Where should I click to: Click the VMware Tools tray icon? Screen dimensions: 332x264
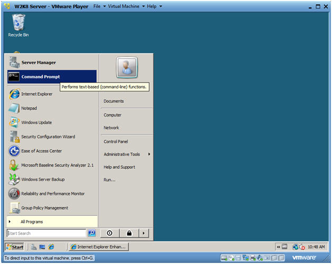pos(285,247)
